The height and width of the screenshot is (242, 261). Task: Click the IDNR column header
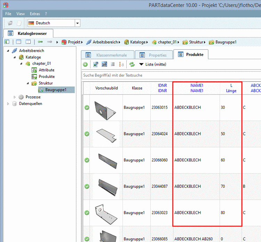[x=162, y=88]
